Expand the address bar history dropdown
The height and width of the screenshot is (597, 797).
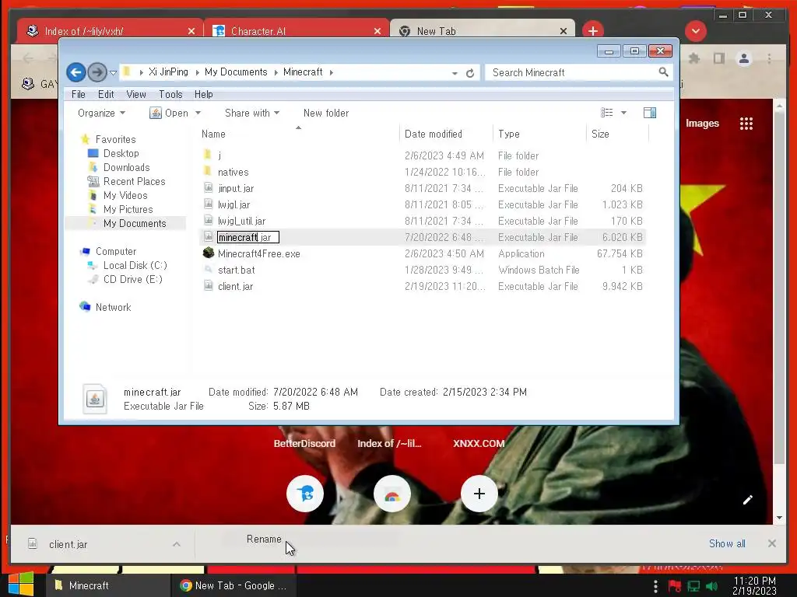(x=455, y=73)
